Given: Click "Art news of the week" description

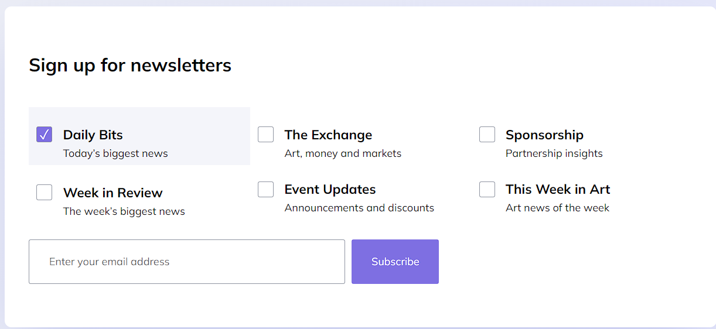Looking at the screenshot, I should click(x=557, y=208).
